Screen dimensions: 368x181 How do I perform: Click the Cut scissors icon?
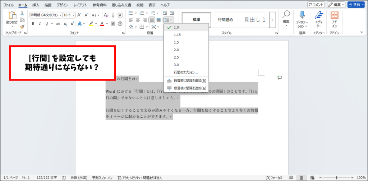tap(22, 13)
